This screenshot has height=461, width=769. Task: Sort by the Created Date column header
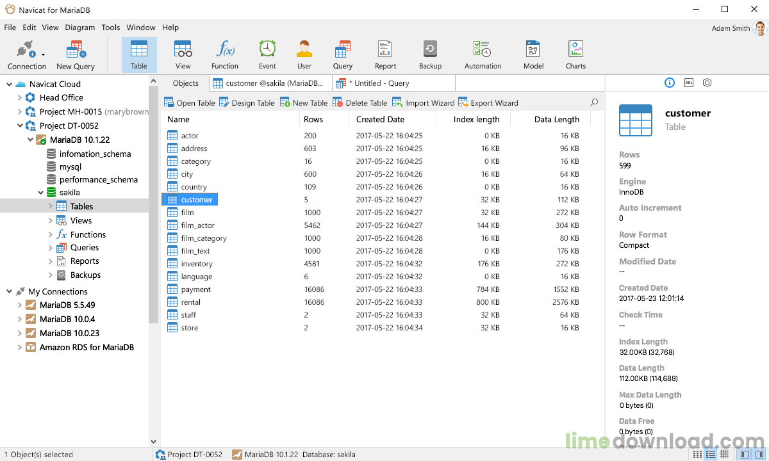tap(392, 119)
